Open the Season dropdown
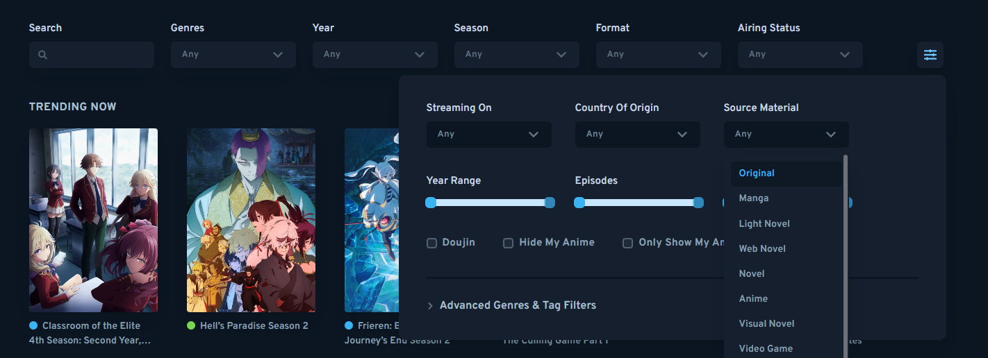The image size is (988, 358). tap(517, 55)
